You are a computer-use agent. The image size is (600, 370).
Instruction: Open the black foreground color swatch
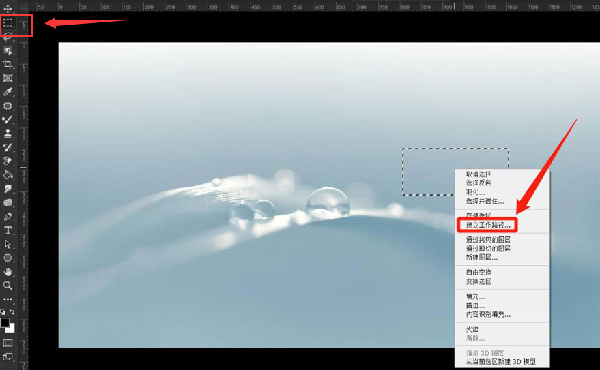click(x=5, y=323)
